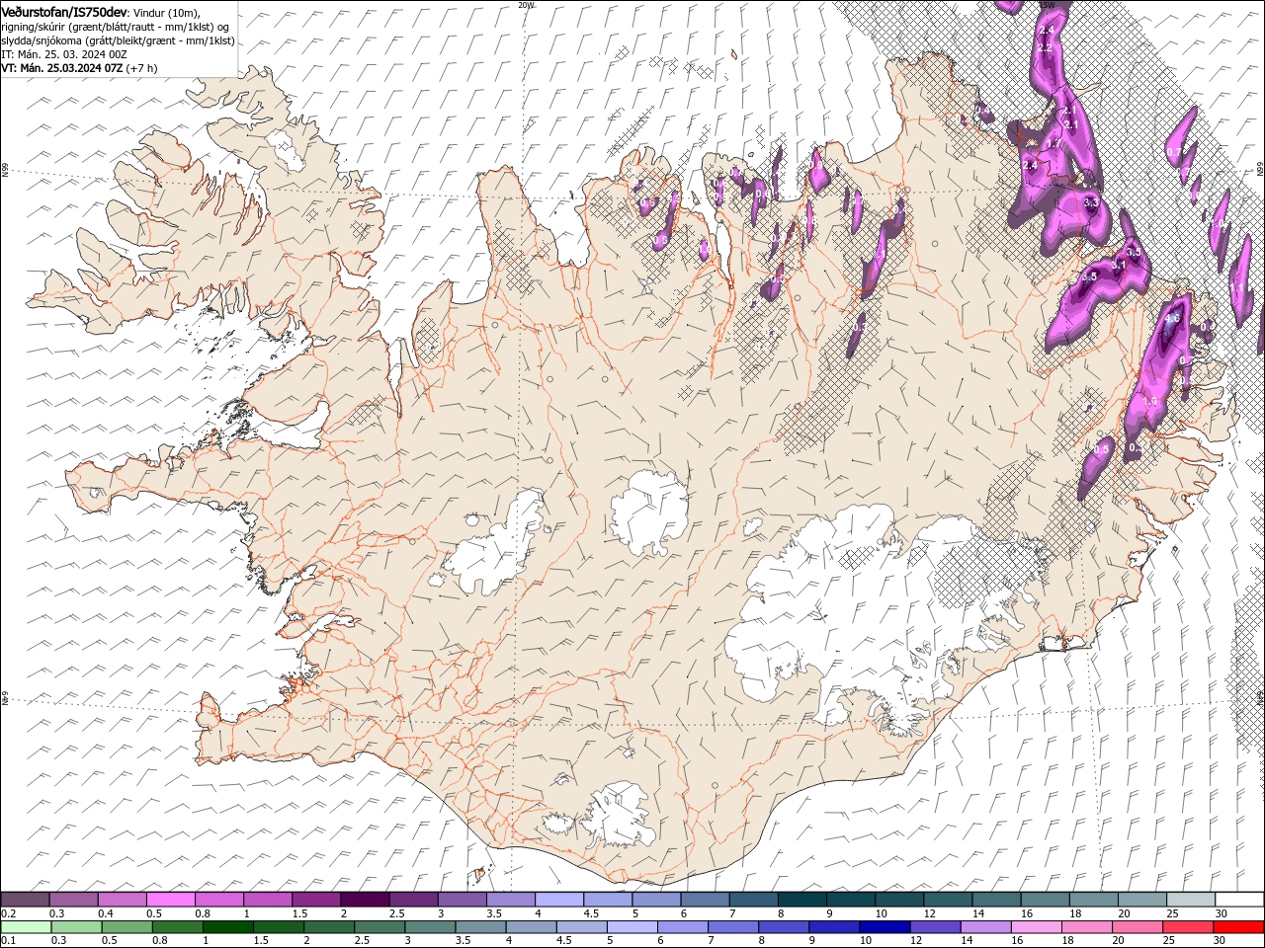
Task: Select the palest green 0.1 rain legend swatch
Action: tap(26, 927)
